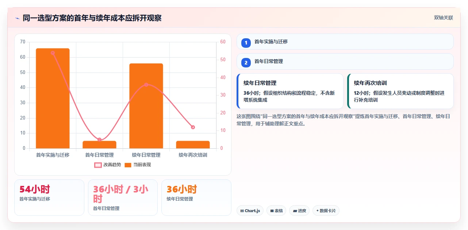Click the 进度 chip icon
This screenshot has height=230, width=468.
click(295, 211)
